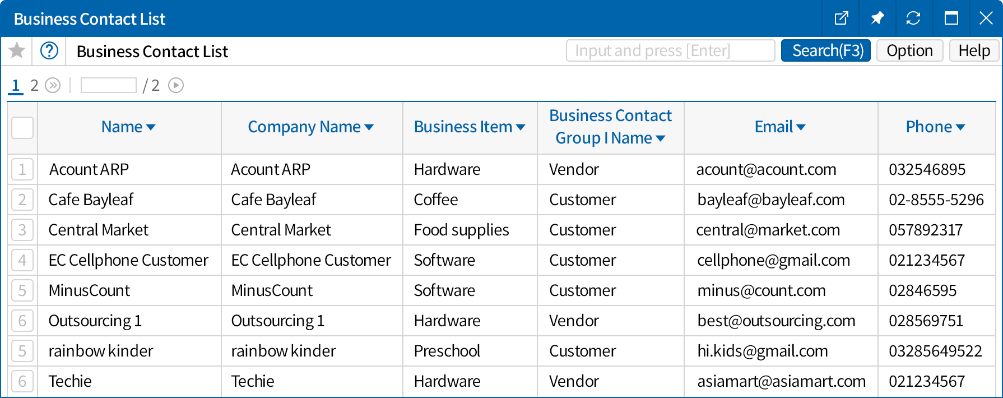Screen dimensions: 1003x398
Task: Click the open in new window icon
Action: pyautogui.click(x=841, y=18)
